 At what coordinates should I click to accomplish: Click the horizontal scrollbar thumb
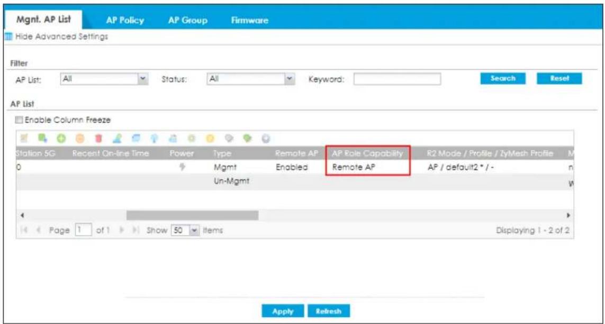[193, 215]
